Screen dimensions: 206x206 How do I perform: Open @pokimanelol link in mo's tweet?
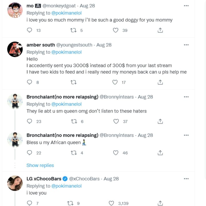(x=66, y=13)
